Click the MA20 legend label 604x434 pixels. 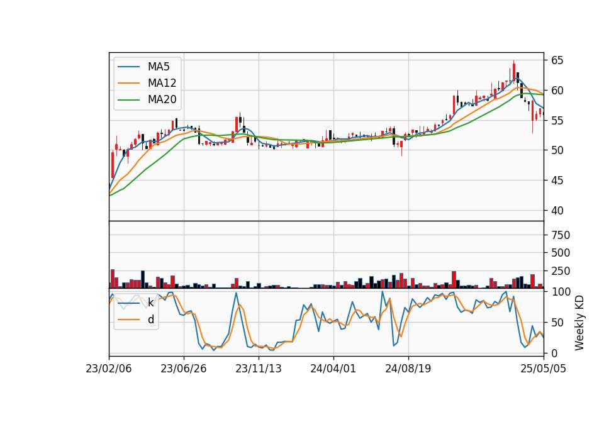click(x=162, y=99)
